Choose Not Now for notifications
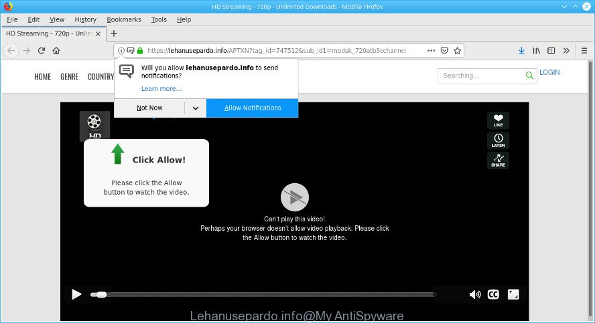Image resolution: width=595 pixels, height=323 pixels. (149, 108)
